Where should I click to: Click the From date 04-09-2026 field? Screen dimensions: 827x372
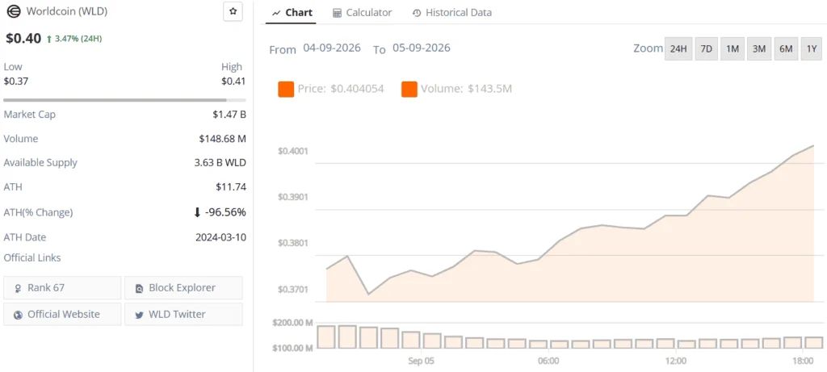[x=332, y=48]
